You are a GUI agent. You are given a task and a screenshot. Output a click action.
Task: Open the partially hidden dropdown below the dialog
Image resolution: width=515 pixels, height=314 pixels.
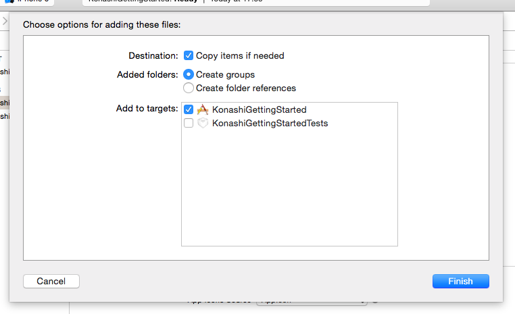[x=311, y=301]
